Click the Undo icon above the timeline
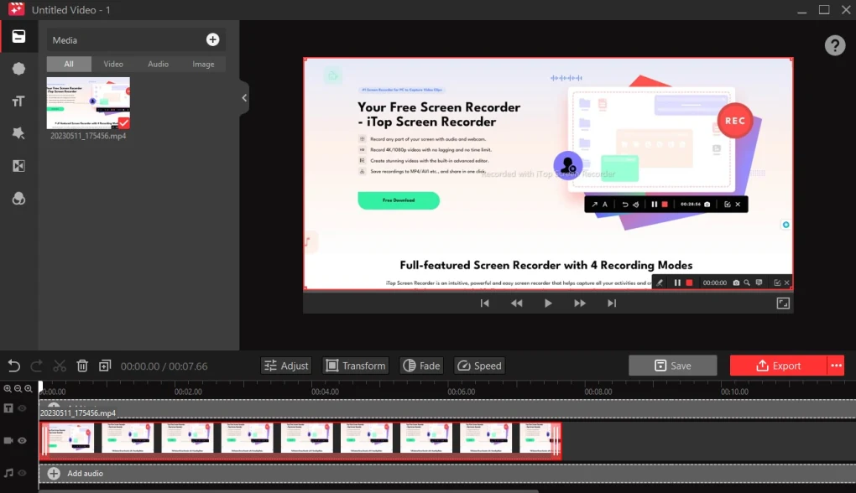This screenshot has height=493, width=856. click(13, 366)
